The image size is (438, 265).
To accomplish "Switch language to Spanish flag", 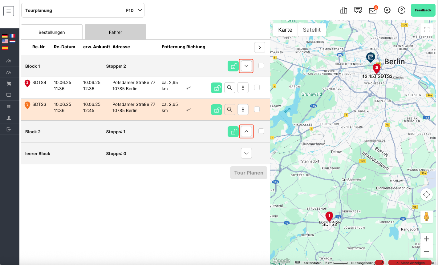I will 5,48.
